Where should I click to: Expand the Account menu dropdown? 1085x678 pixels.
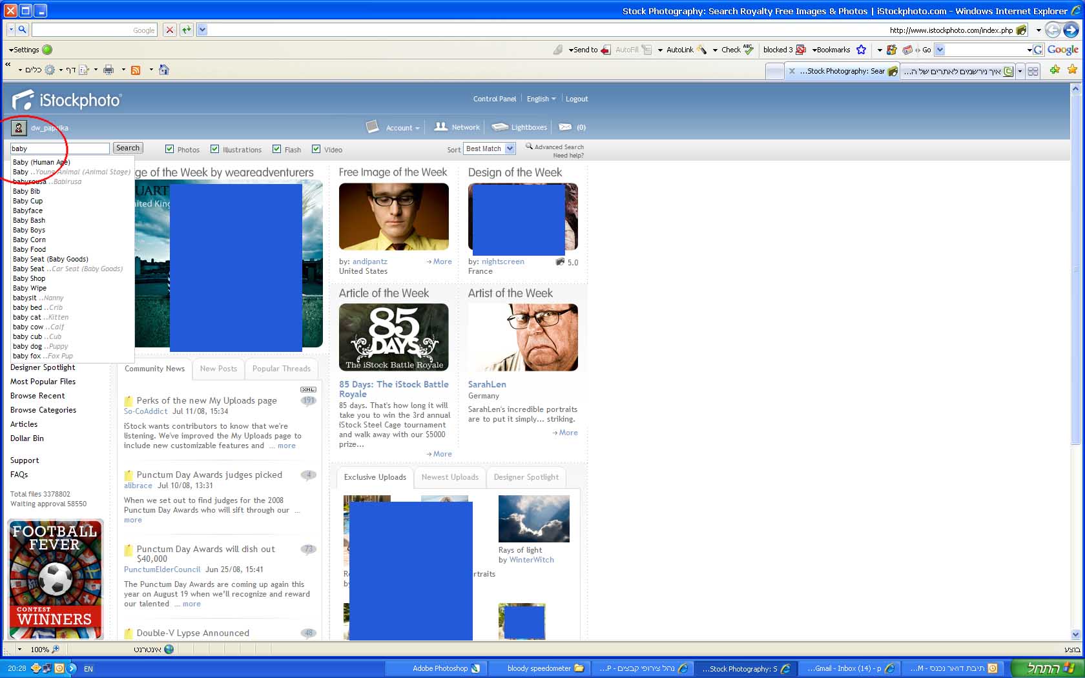(x=402, y=128)
